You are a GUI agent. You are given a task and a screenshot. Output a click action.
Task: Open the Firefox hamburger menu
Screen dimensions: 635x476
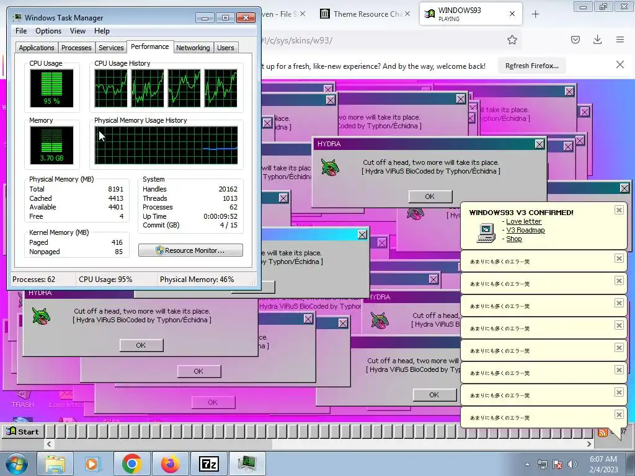pyautogui.click(x=620, y=40)
